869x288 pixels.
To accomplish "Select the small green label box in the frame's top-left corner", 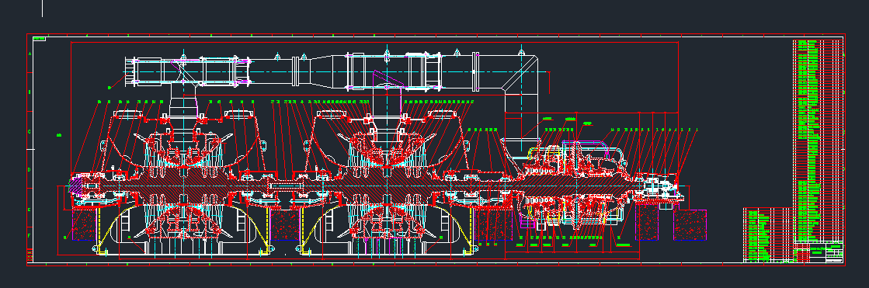I will coord(39,39).
